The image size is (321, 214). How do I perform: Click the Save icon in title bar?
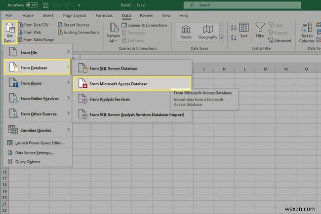tap(45, 5)
